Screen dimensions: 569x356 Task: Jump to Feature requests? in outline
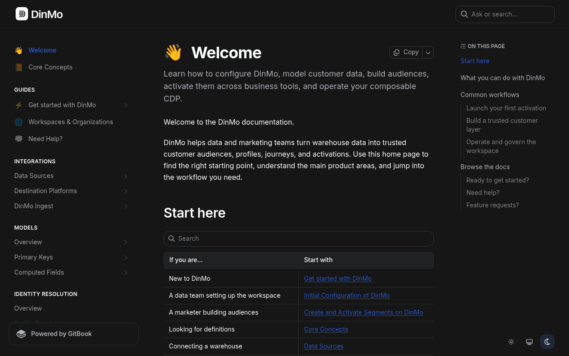[493, 205]
